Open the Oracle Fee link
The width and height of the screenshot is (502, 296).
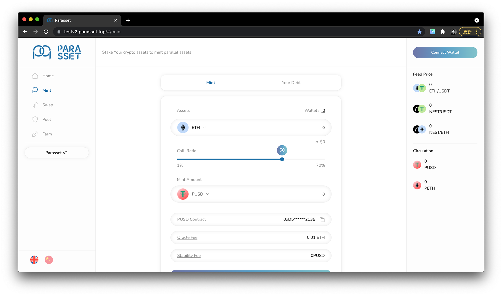point(187,237)
